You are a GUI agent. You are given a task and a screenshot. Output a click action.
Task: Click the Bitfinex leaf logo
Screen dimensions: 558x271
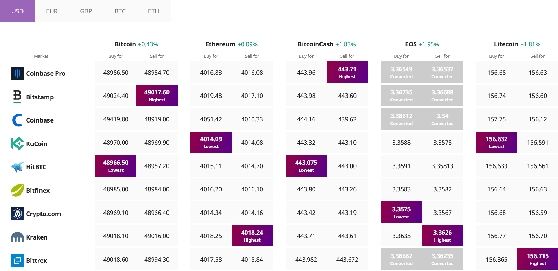[x=17, y=190]
